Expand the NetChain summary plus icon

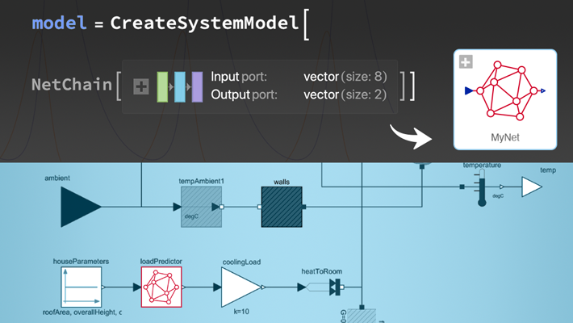(x=141, y=86)
